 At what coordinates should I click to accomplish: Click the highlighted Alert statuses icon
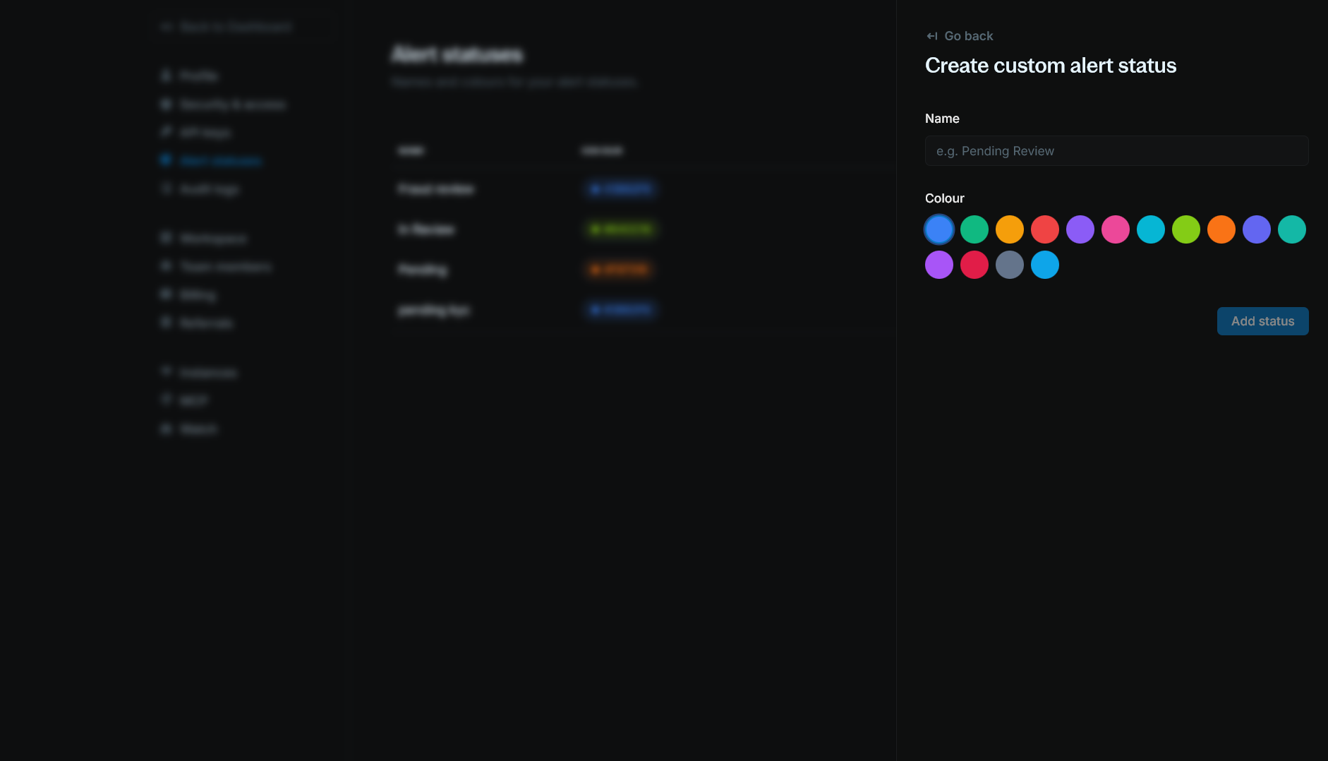[166, 160]
